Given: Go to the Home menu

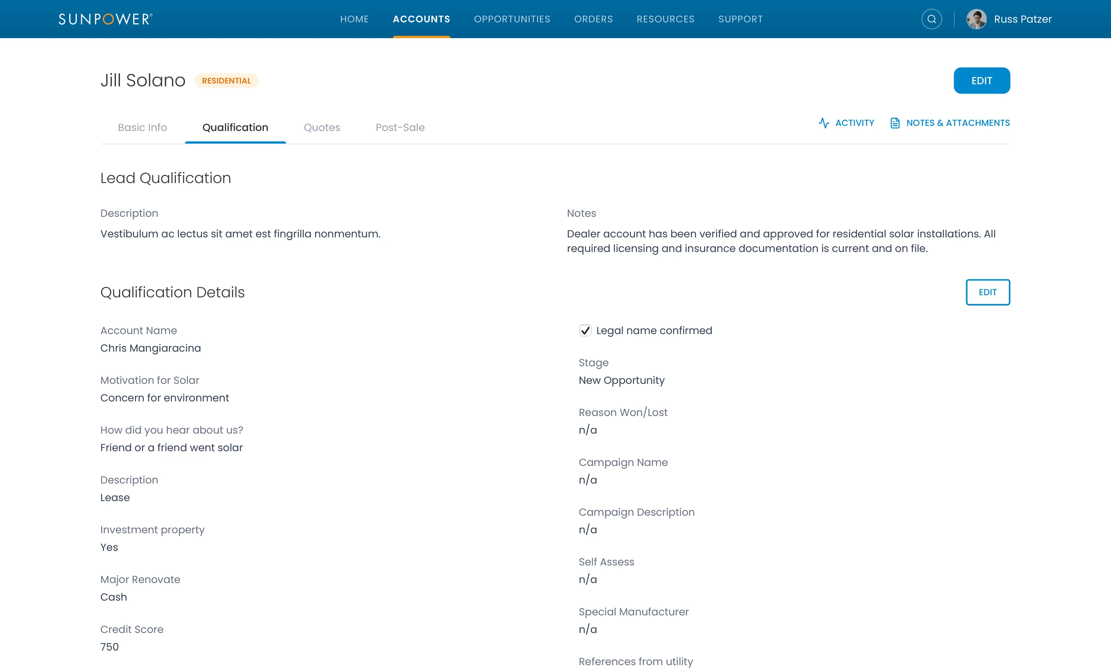Looking at the screenshot, I should point(355,19).
